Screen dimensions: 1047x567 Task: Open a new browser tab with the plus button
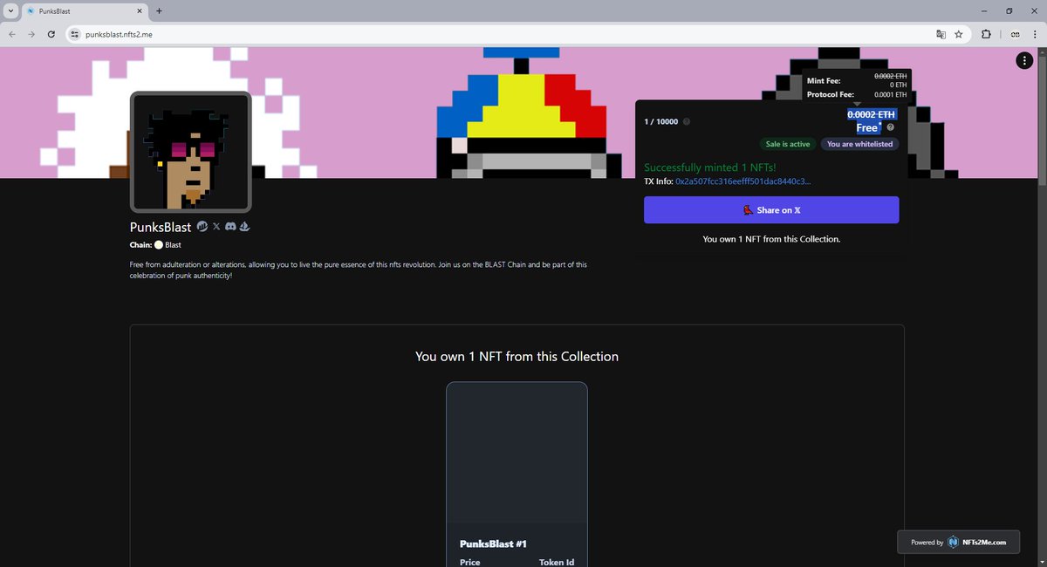(159, 10)
